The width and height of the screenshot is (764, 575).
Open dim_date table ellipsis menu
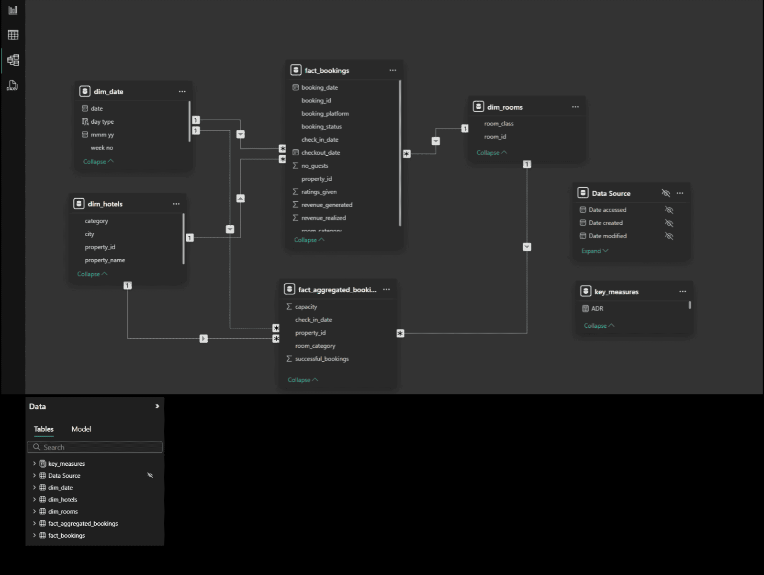(x=182, y=92)
